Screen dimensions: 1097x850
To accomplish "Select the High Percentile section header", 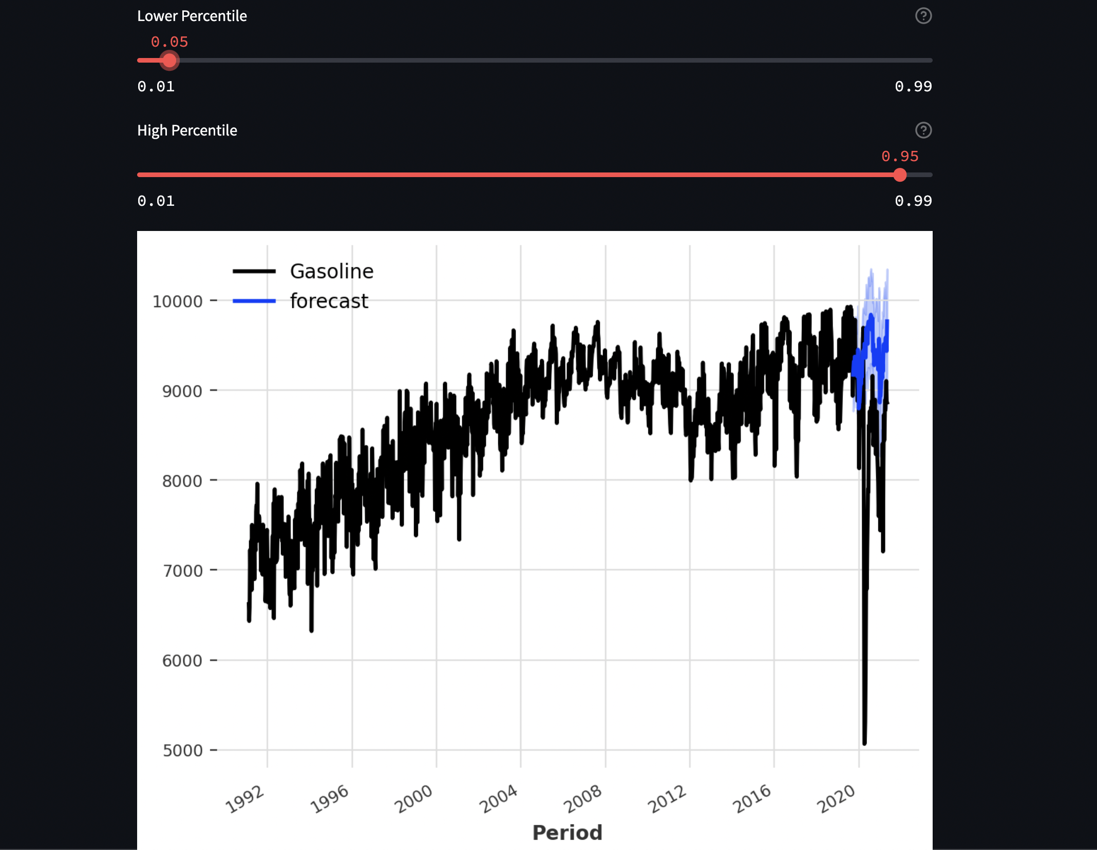I will coord(187,130).
